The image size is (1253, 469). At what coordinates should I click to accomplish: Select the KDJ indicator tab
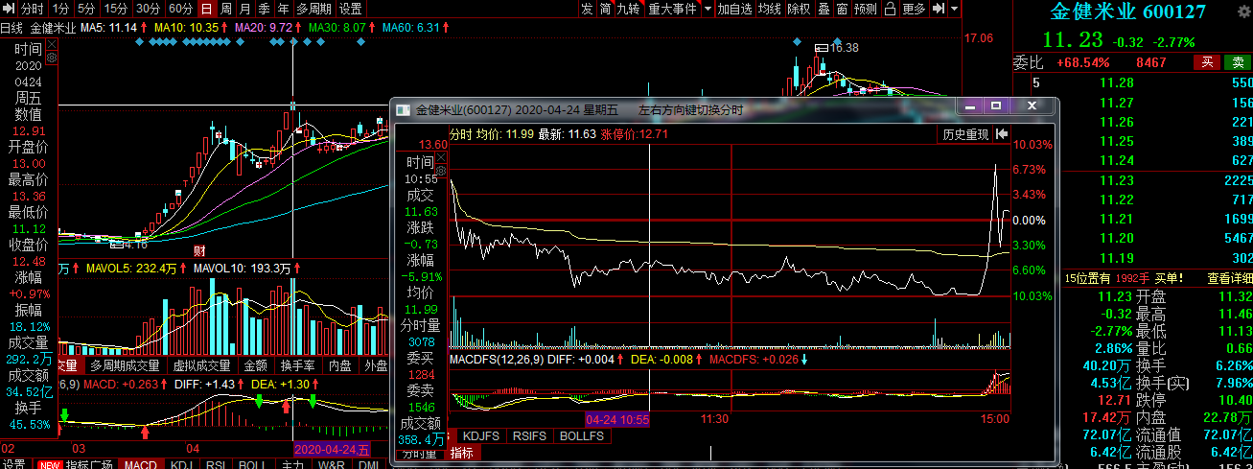182,464
